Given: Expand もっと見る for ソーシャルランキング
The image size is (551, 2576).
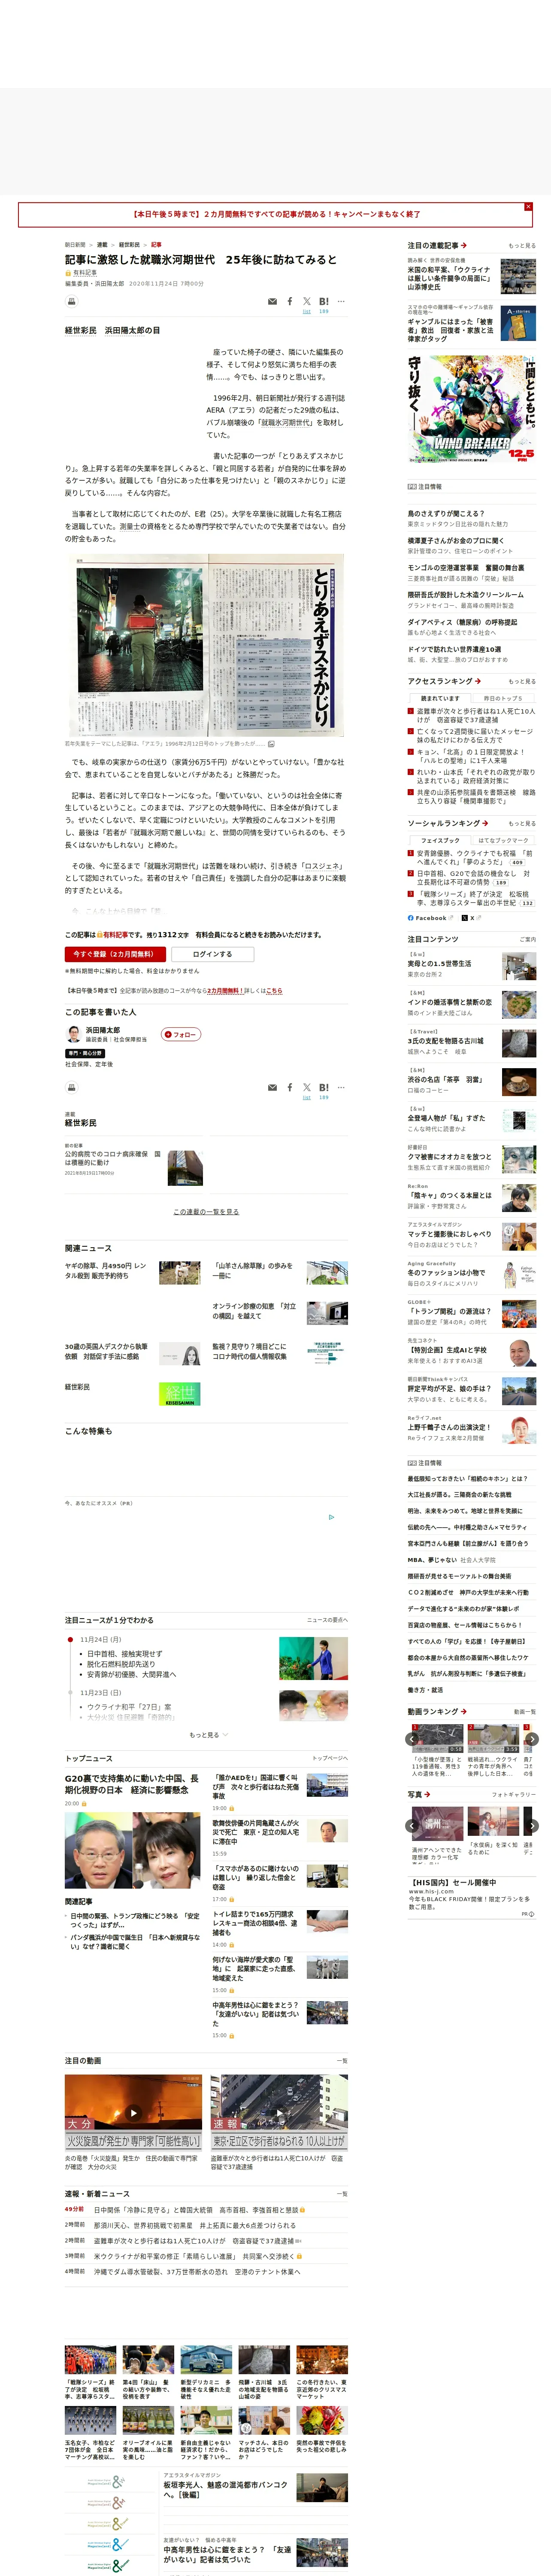Looking at the screenshot, I should click(522, 823).
